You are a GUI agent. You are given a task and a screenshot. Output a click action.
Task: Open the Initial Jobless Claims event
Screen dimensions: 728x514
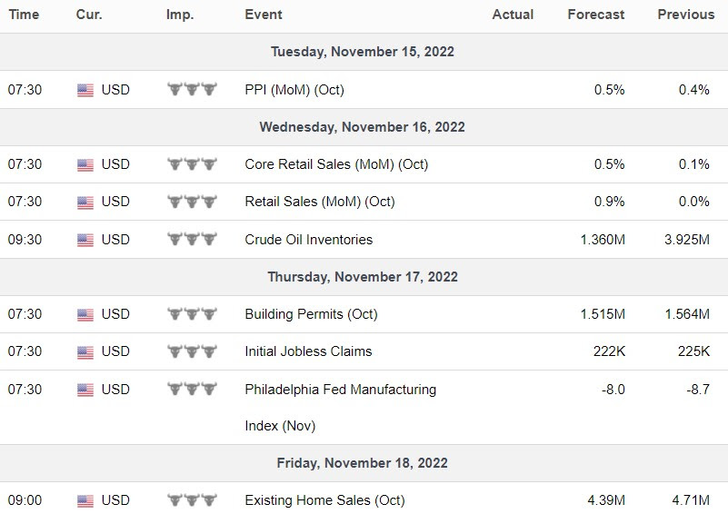pos(308,351)
